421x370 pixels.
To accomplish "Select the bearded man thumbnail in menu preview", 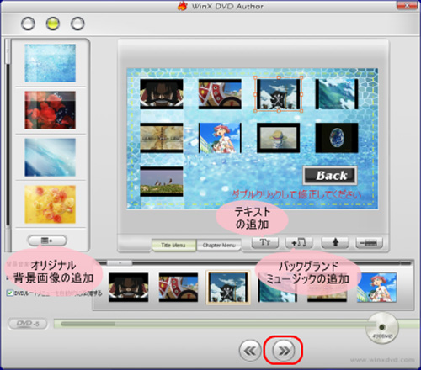I will [162, 94].
